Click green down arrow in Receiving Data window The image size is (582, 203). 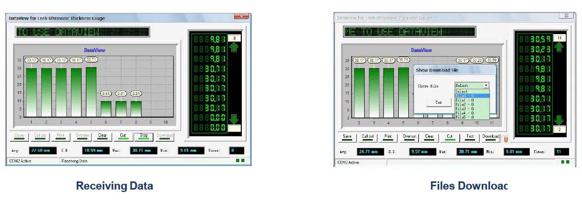(x=234, y=119)
